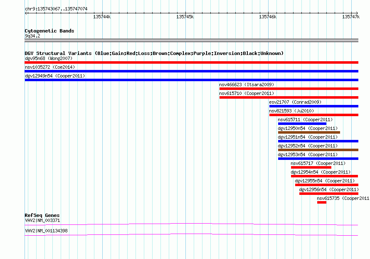Select the dgv12952n54 brown complex bar
The width and height of the screenshot is (370, 259).
pyautogui.click(x=318, y=150)
